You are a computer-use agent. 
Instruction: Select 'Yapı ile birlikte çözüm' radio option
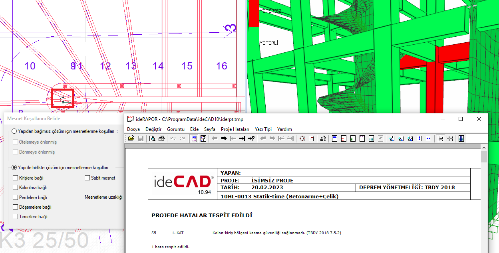pos(14,168)
